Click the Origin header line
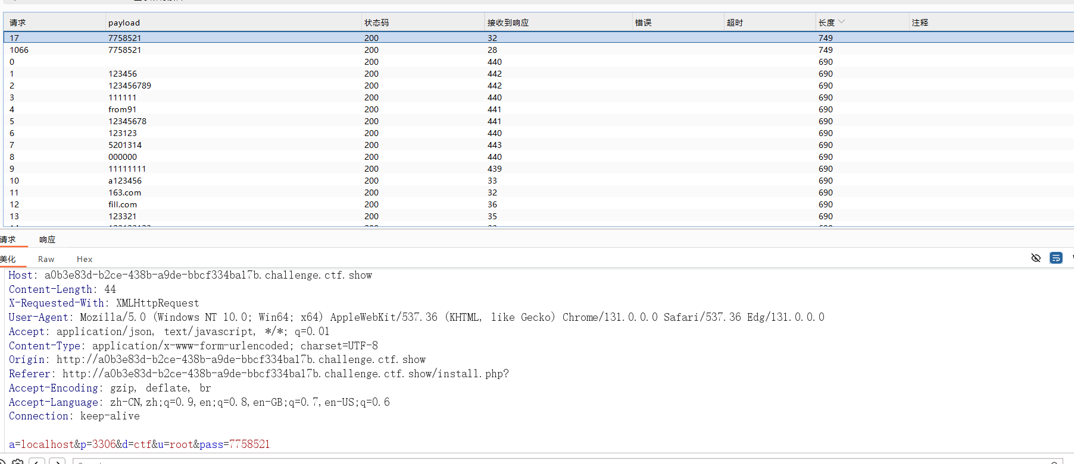Viewport: 1074px width, 464px height. 217,359
